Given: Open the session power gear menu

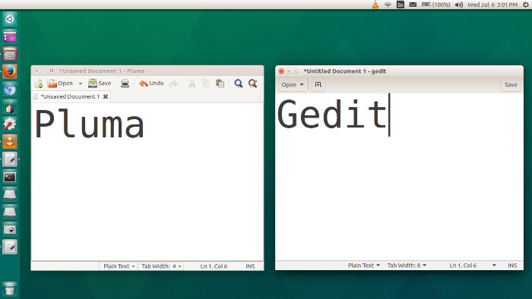Looking at the screenshot, I should [x=526, y=5].
